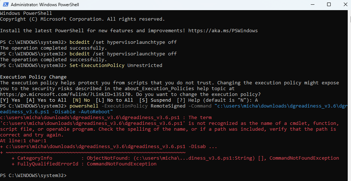Click '-Disable -AutoReboot' in the command string
Viewport: 351px width, 181px height.
tap(81, 112)
